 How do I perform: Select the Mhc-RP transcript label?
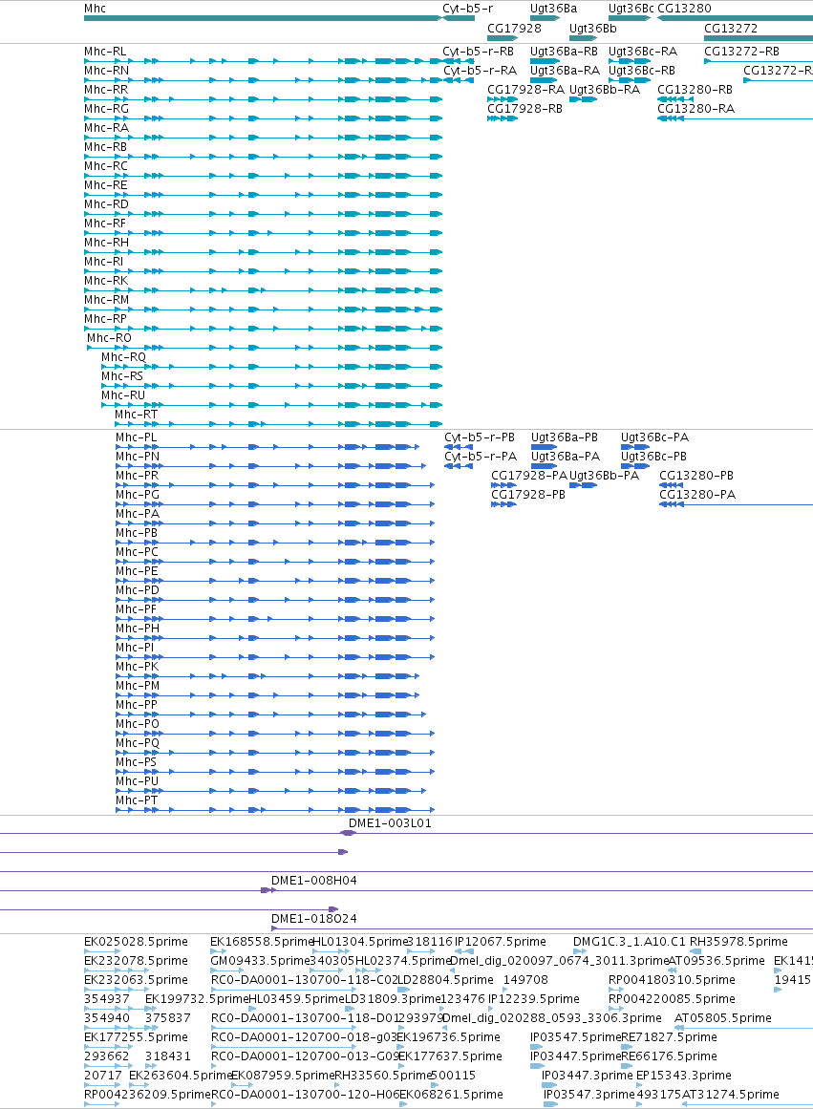[x=105, y=319]
